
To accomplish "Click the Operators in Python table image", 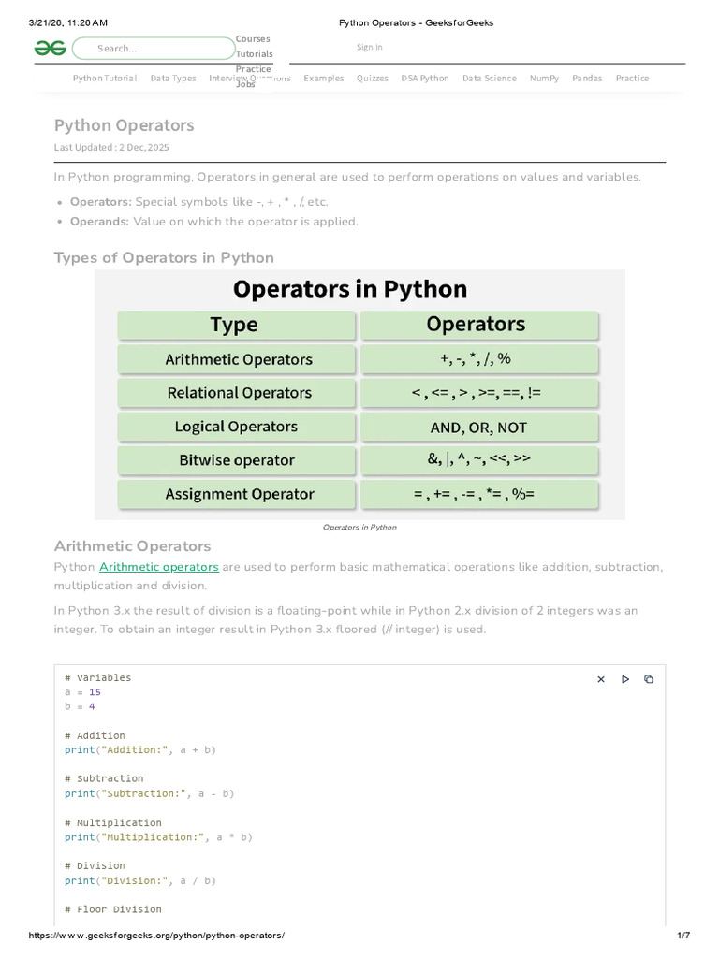I will click(x=359, y=394).
